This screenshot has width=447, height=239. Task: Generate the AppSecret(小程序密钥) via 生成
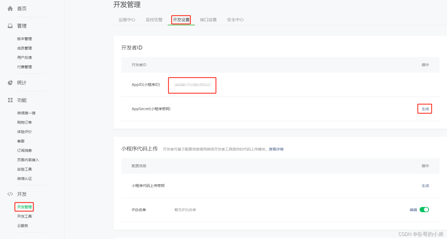click(425, 109)
